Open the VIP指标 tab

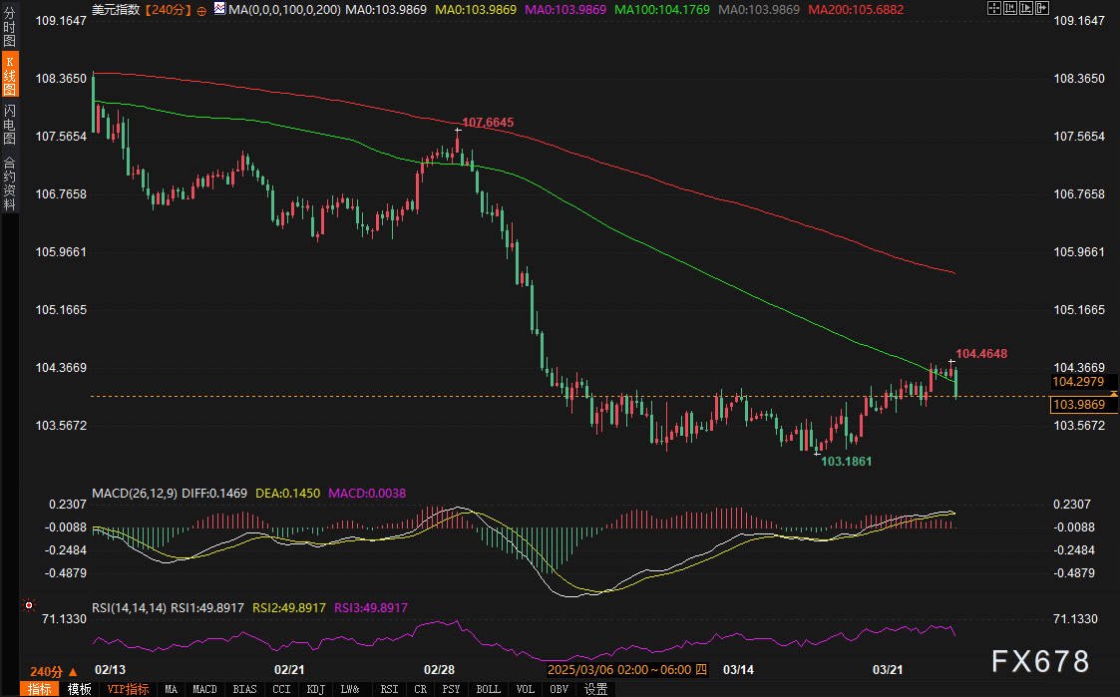coord(128,689)
